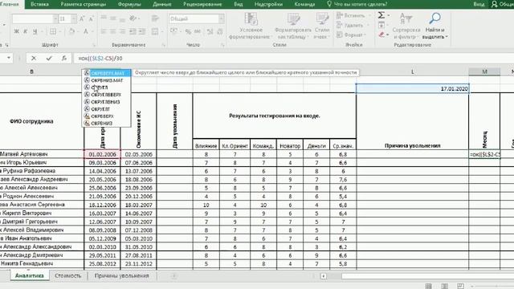Screen dimensions: 514x289
Task: Click Merge and Center icon
Action: click(x=155, y=31)
